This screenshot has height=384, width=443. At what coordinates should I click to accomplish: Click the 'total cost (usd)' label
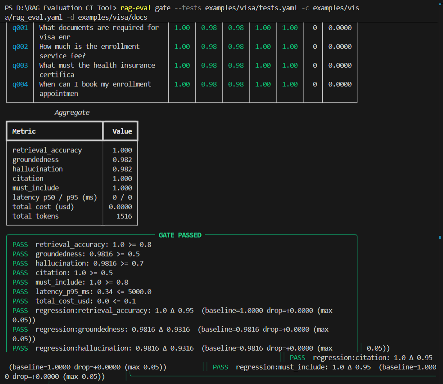pyautogui.click(x=43, y=207)
